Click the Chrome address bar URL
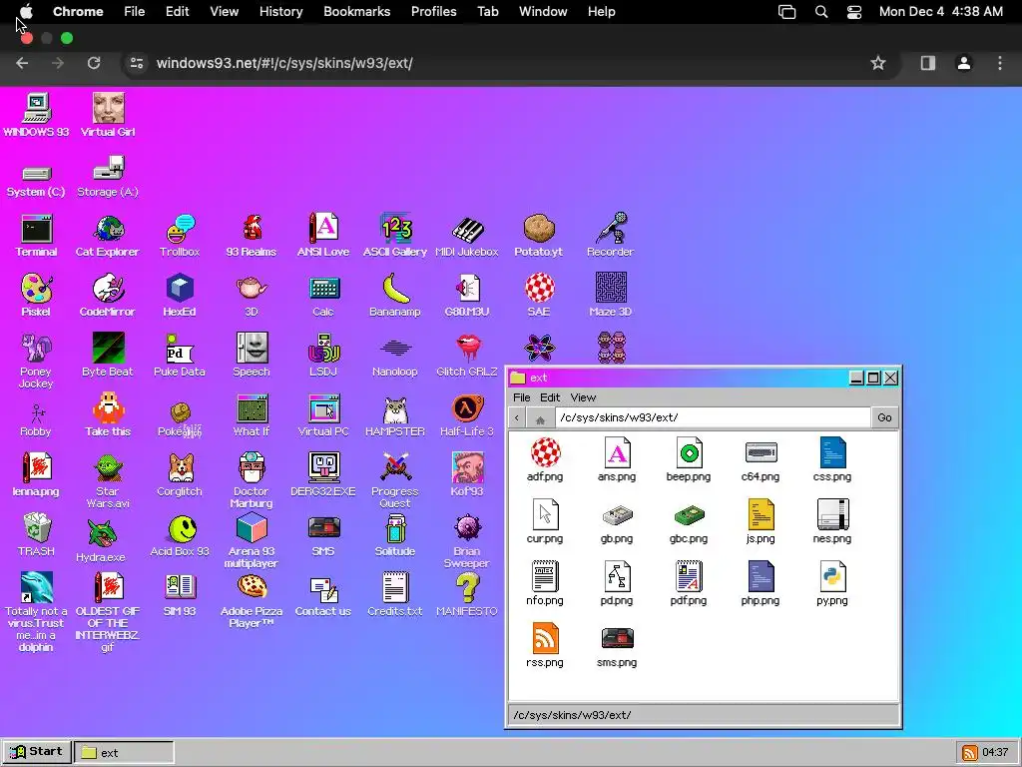Viewport: 1022px width, 767px height. click(x=284, y=63)
